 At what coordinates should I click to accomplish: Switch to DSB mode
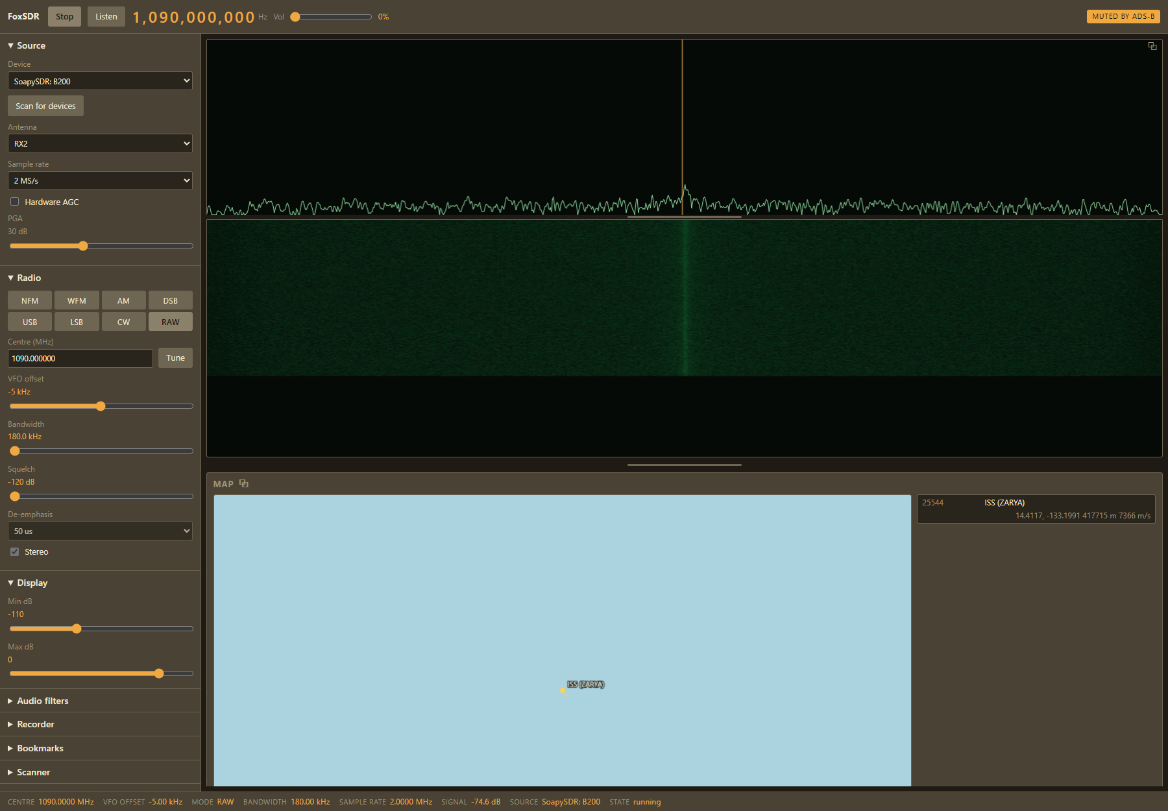click(x=171, y=300)
